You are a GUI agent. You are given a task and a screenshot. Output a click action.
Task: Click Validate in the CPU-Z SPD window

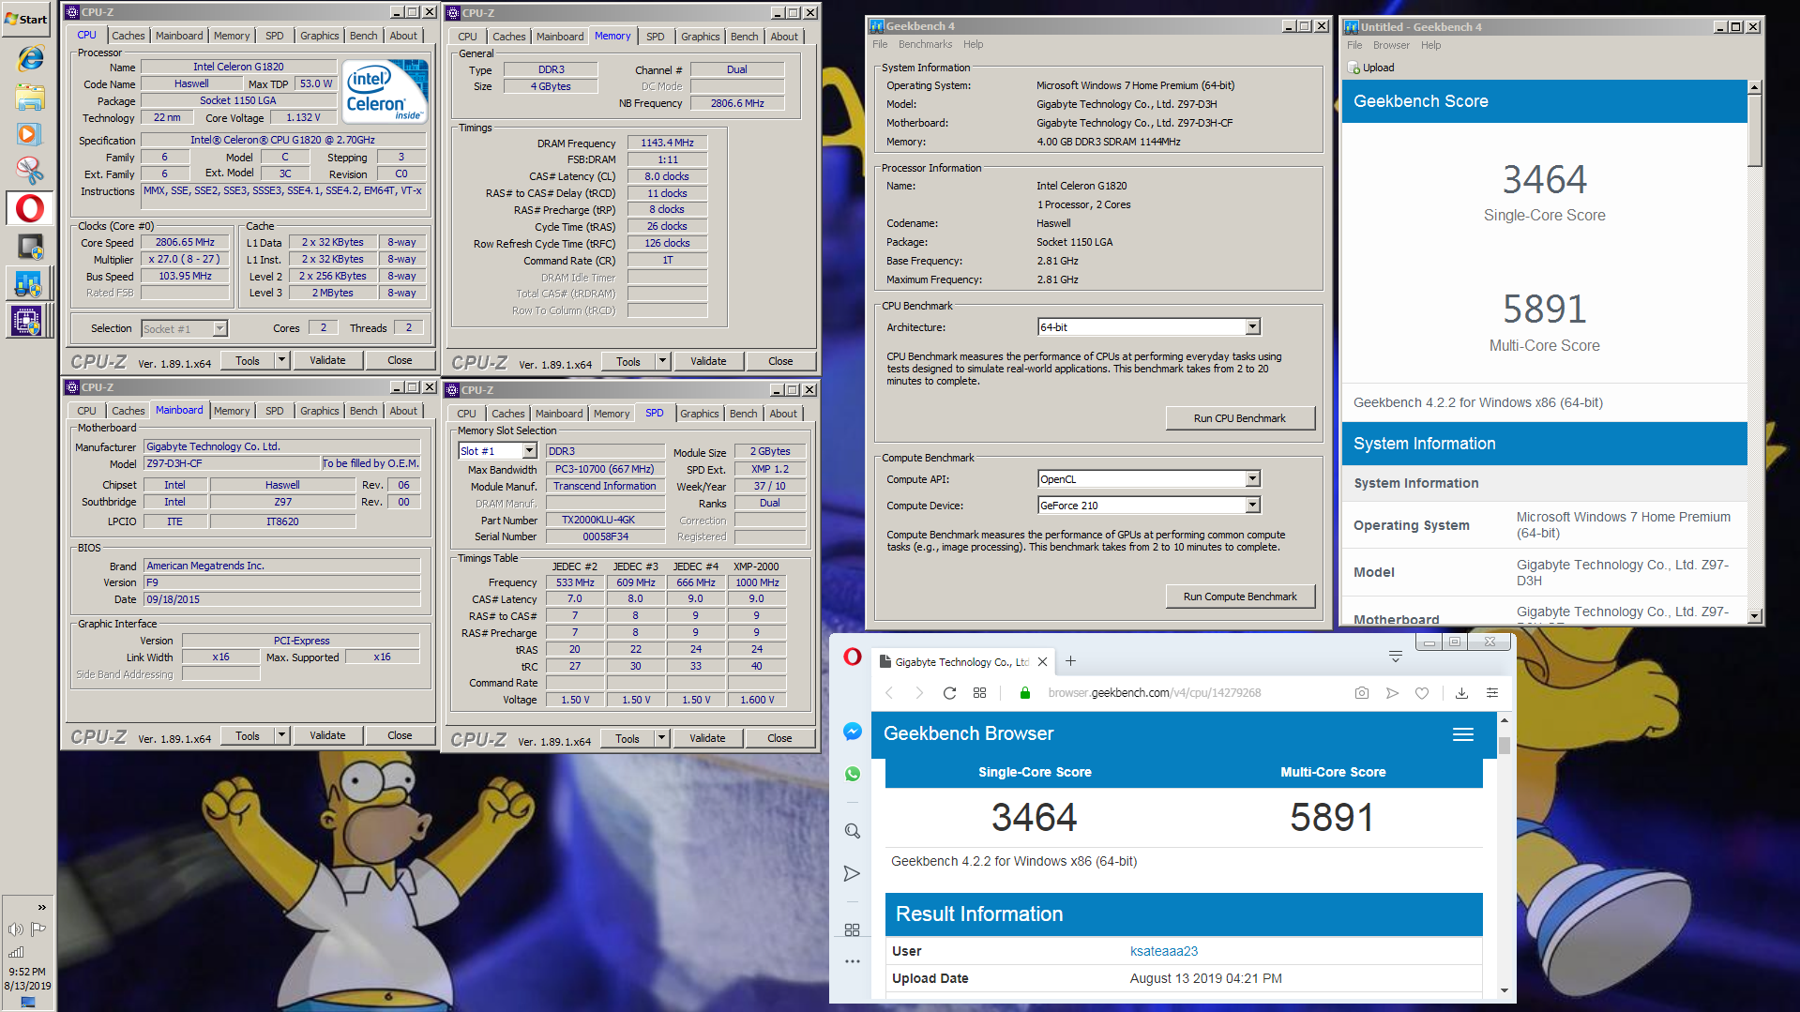pyautogui.click(x=707, y=739)
